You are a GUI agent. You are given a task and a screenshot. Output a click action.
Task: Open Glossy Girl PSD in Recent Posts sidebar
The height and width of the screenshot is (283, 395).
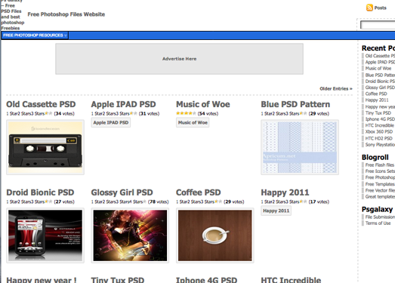coord(380,88)
